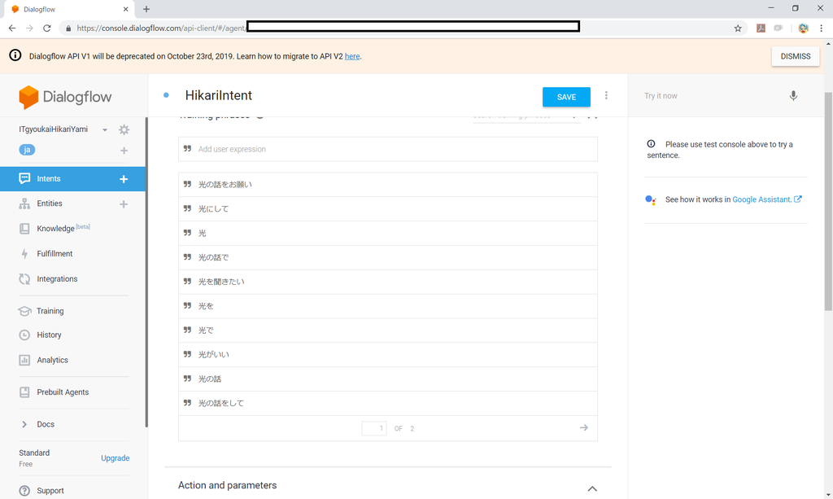Close the Dialogflow browser tab
This screenshot has height=499, width=833.
(125, 9)
